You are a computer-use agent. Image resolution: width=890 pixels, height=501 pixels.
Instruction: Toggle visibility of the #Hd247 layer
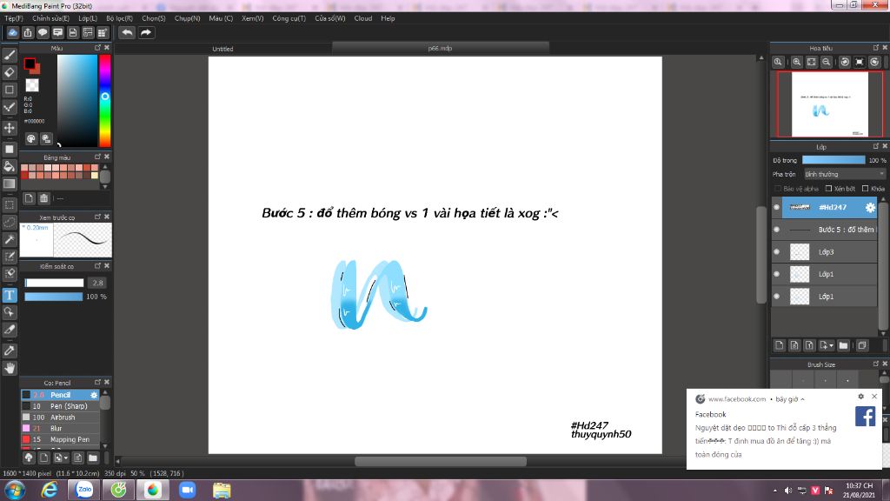pyautogui.click(x=776, y=207)
